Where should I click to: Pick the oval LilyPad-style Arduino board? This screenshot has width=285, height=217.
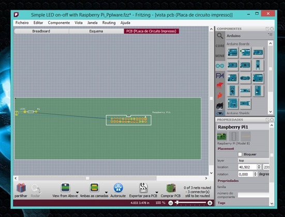(245, 78)
